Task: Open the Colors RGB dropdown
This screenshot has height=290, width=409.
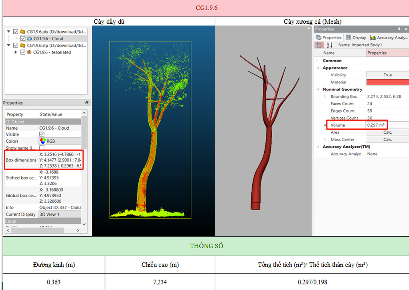Action: point(60,141)
